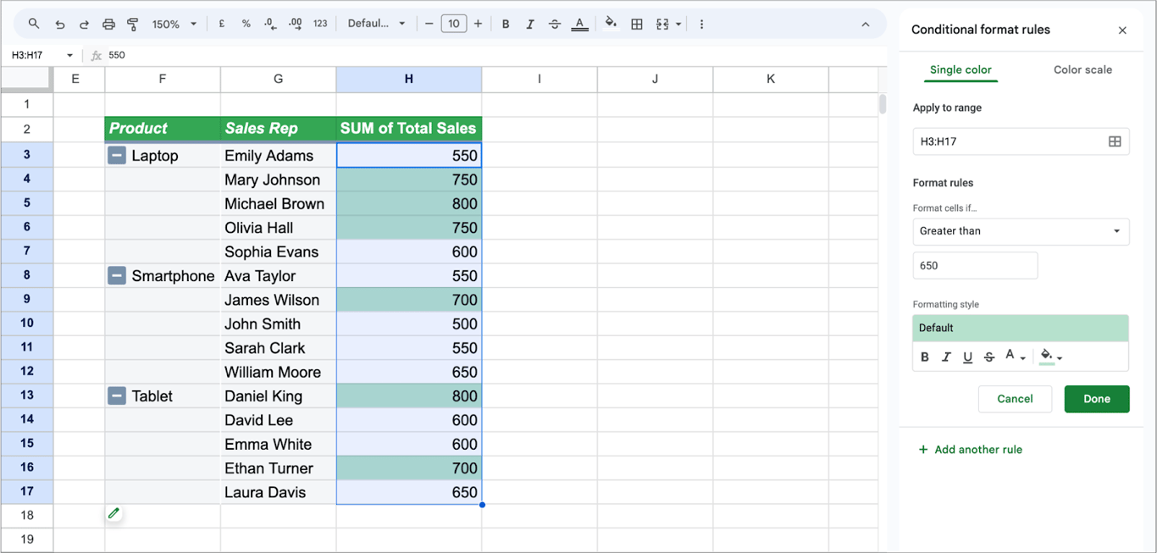Select the Michael Brown cell
The image size is (1157, 553).
pyautogui.click(x=279, y=204)
